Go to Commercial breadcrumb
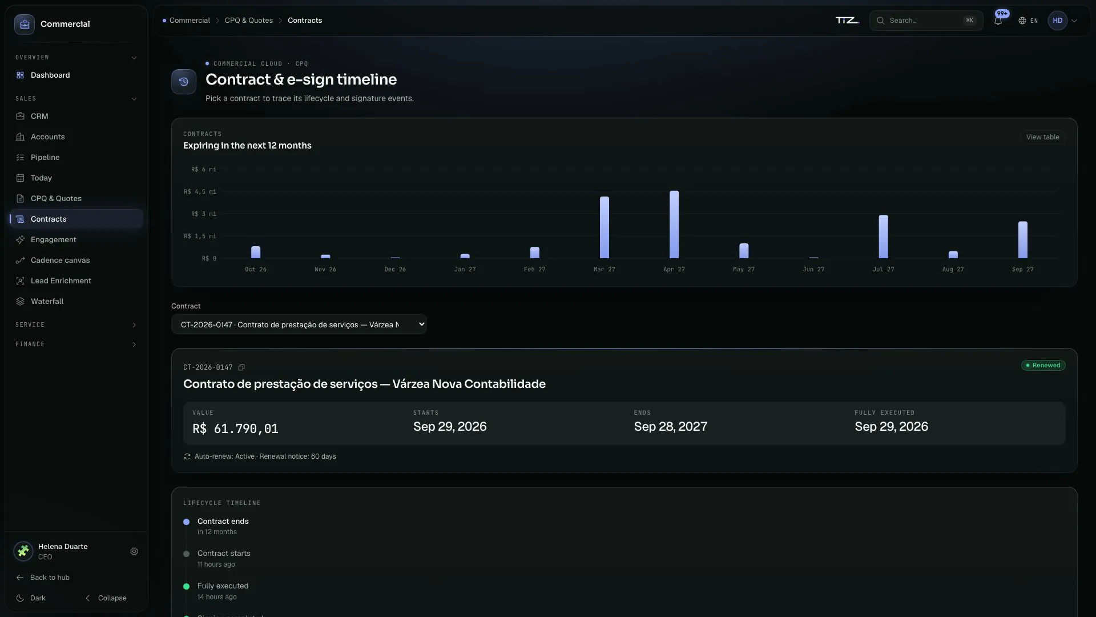The height and width of the screenshot is (617, 1096). (x=190, y=20)
